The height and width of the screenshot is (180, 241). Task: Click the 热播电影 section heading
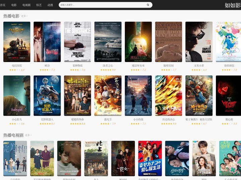pyautogui.click(x=11, y=16)
